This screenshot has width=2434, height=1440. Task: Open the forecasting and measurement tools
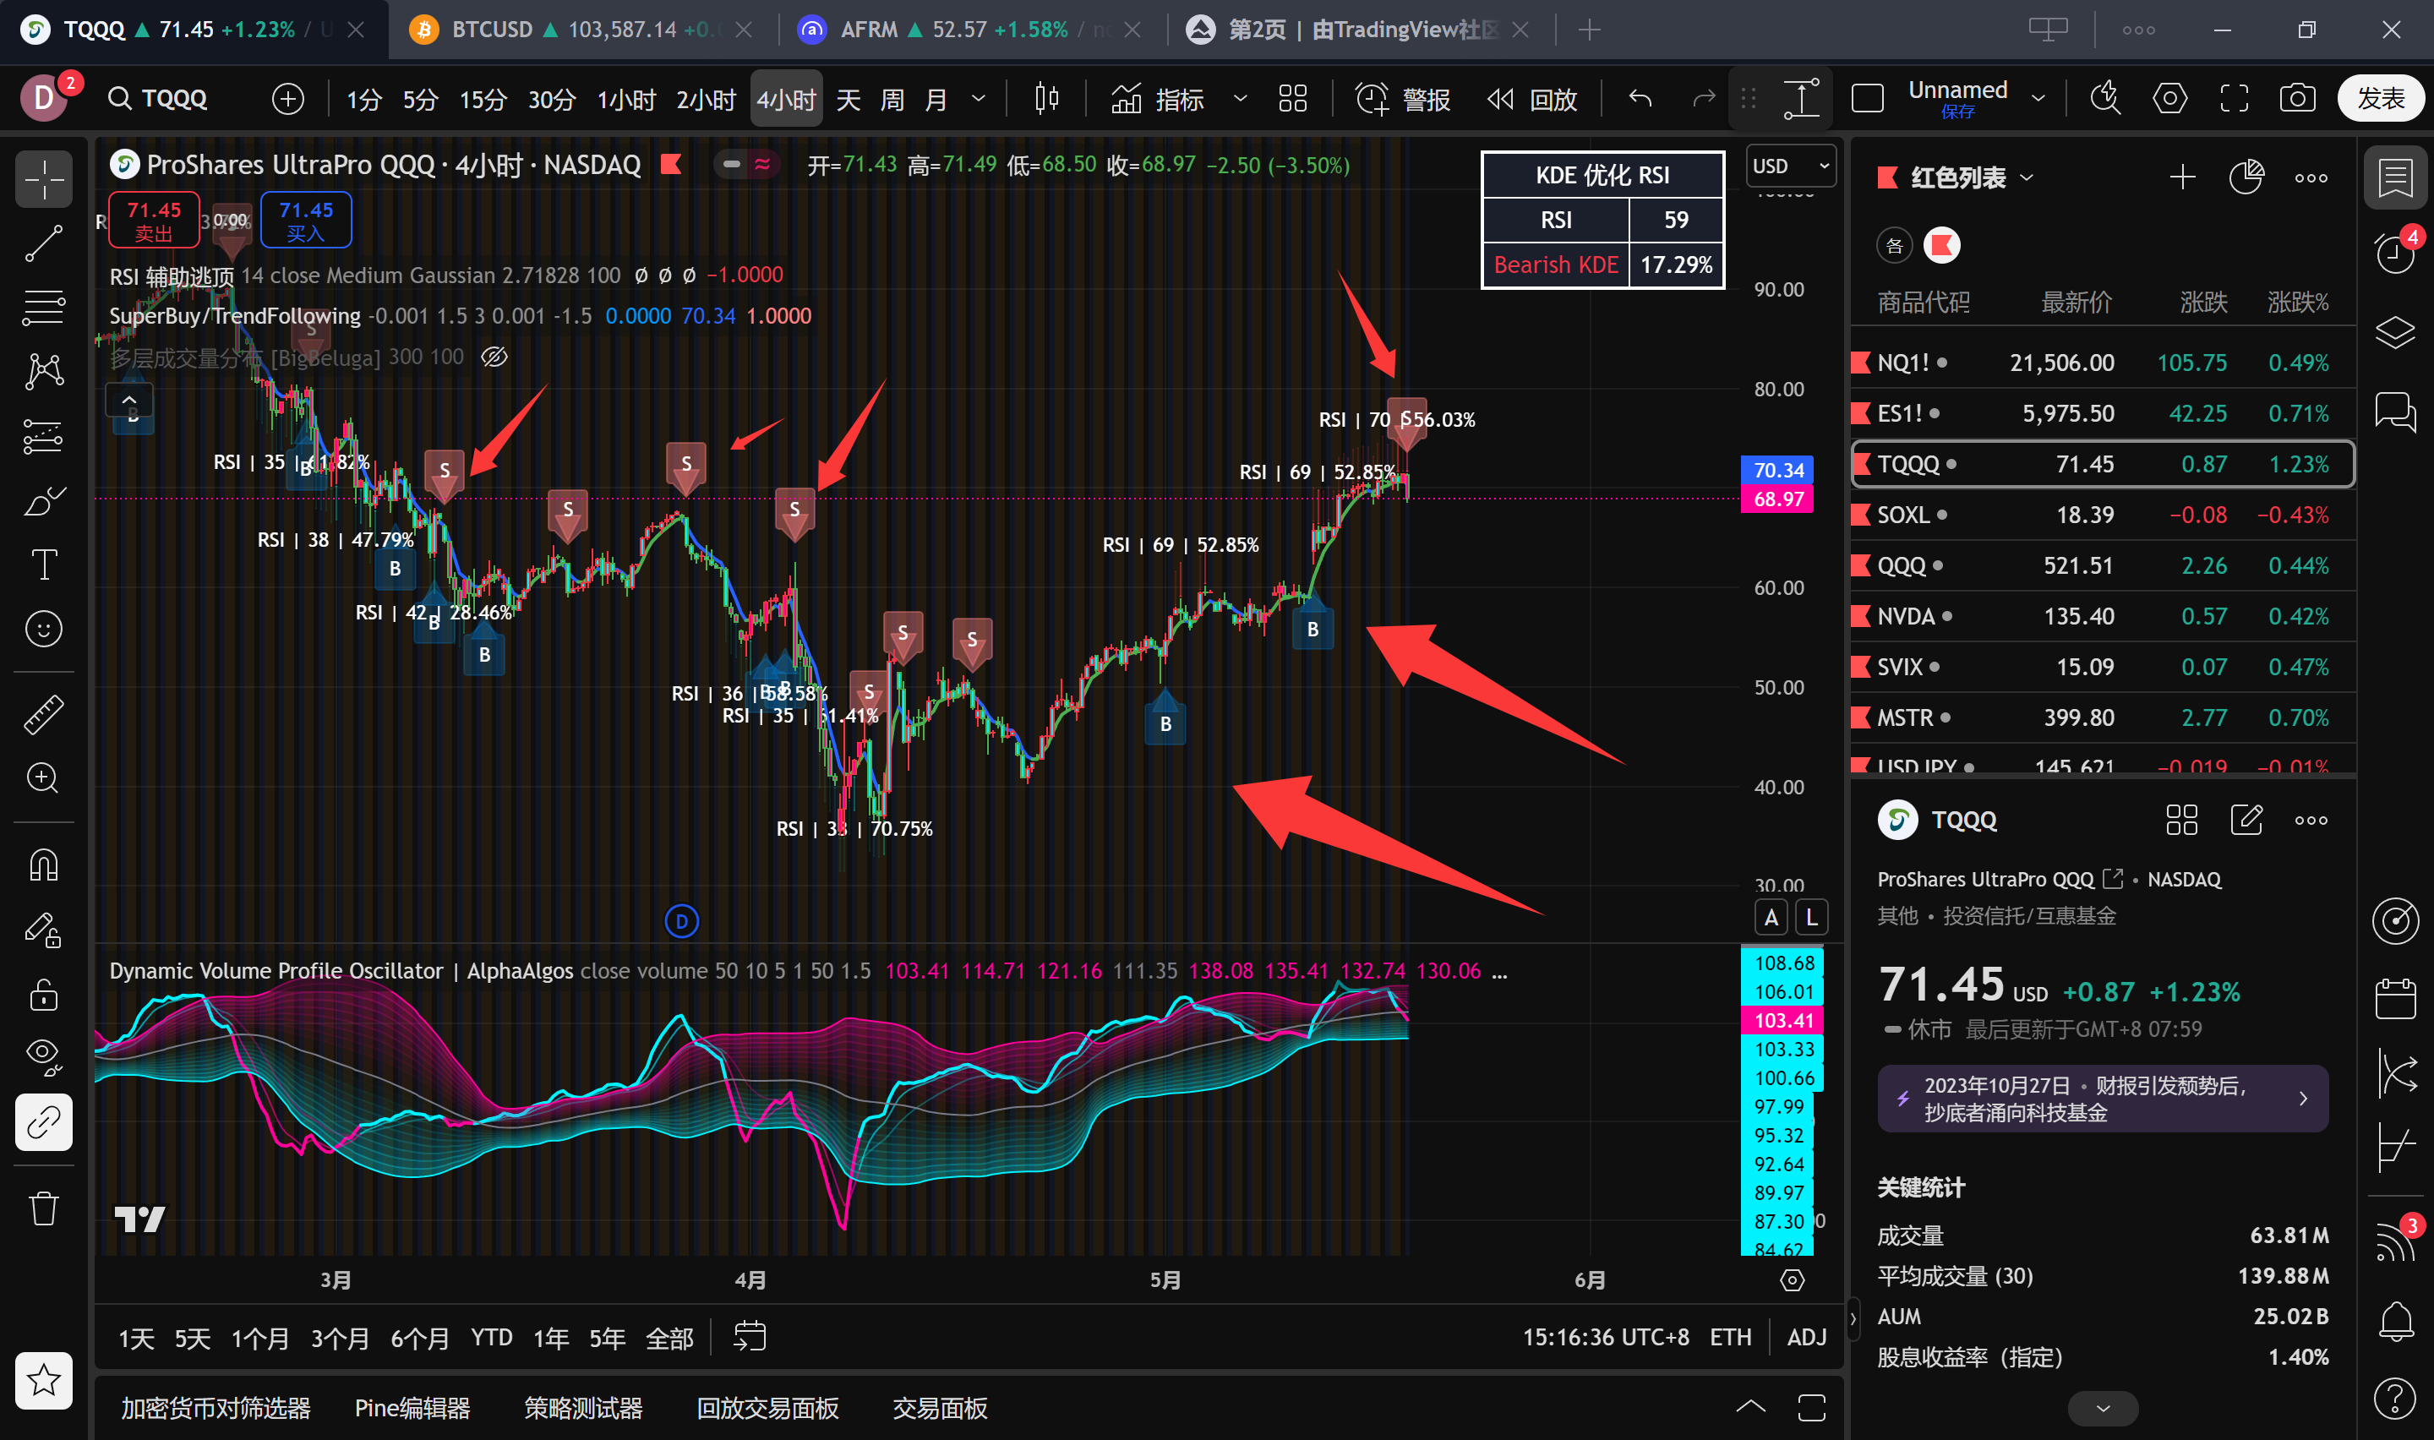click(44, 437)
